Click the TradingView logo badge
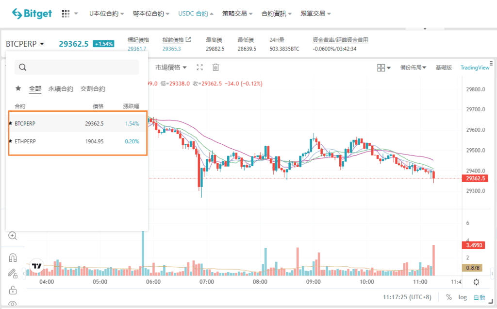 click(37, 266)
